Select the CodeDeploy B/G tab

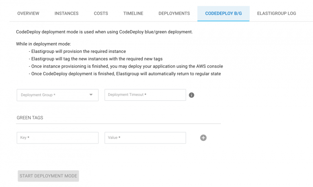(223, 13)
